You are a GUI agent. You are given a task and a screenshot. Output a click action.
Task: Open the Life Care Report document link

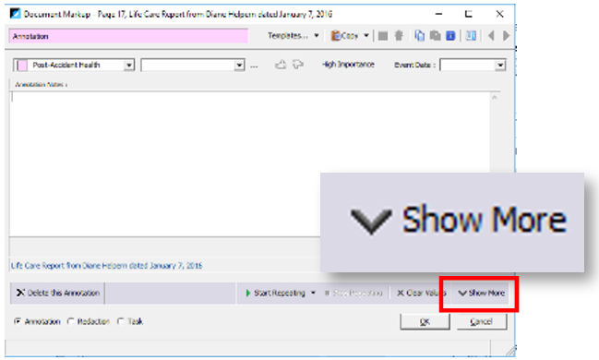coord(106,266)
